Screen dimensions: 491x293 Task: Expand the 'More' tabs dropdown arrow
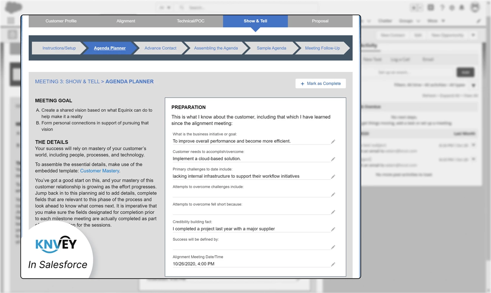coord(443,21)
